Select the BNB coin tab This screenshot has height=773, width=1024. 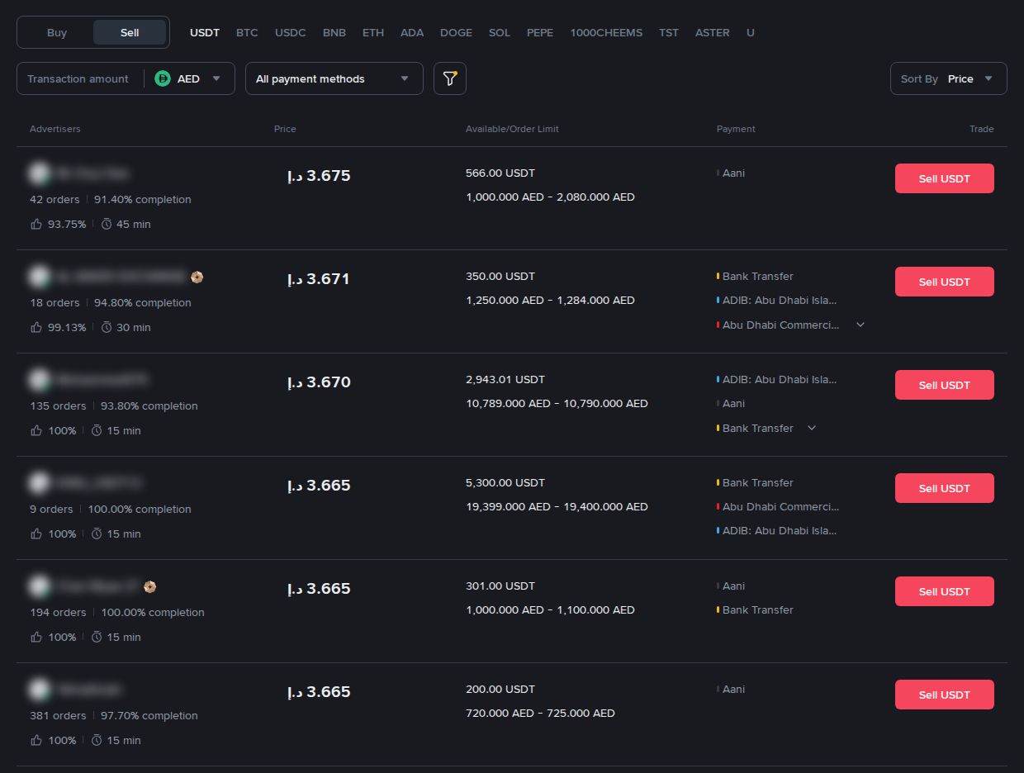(x=334, y=32)
